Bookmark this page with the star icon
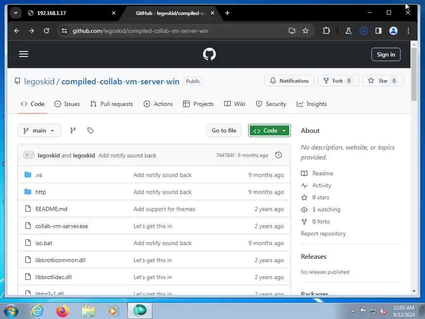The width and height of the screenshot is (425, 319). [x=305, y=31]
